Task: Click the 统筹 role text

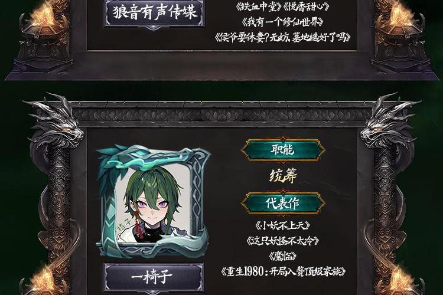Action: pos(283,176)
